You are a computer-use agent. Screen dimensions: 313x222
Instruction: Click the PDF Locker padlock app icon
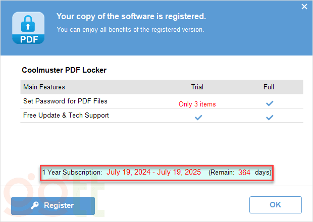tap(29, 28)
